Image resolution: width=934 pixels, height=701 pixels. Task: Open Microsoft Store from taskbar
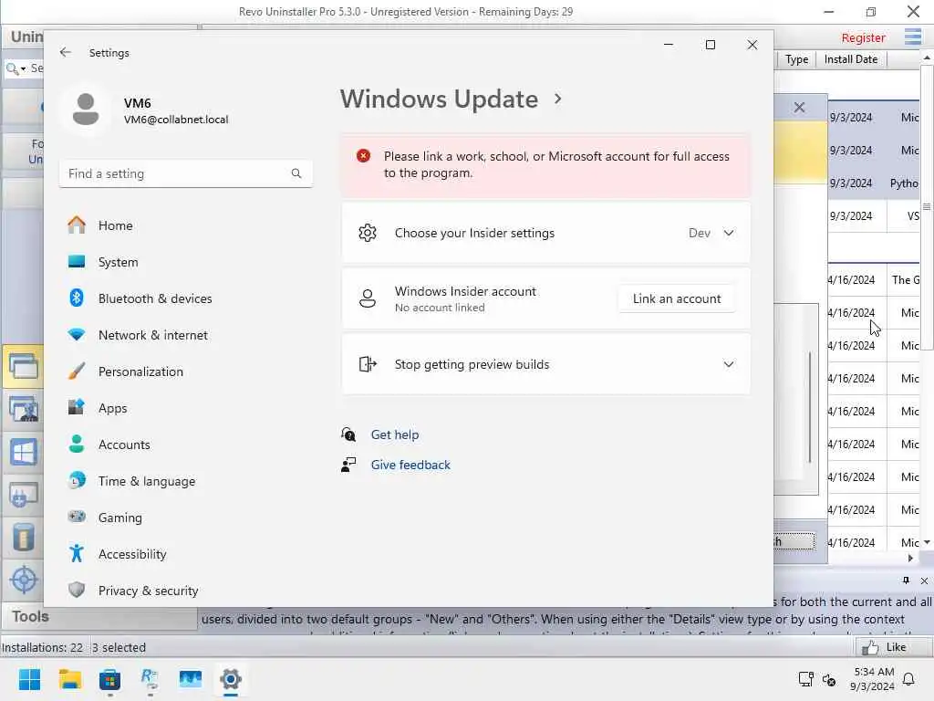(109, 679)
